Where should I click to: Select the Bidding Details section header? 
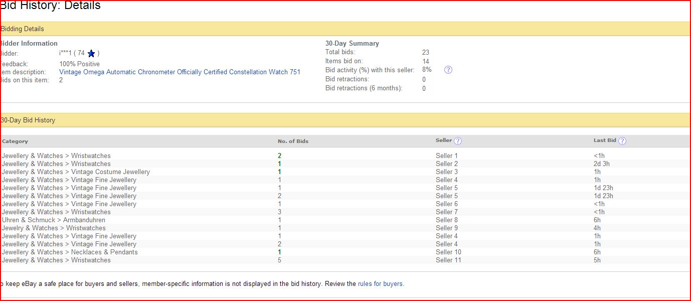coord(22,29)
